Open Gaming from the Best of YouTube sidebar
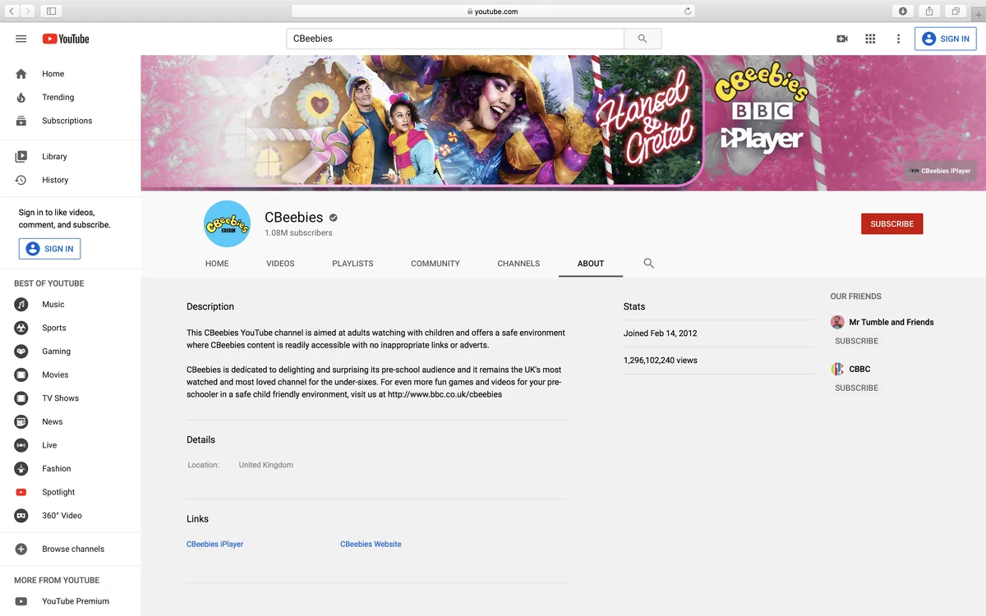 click(21, 351)
